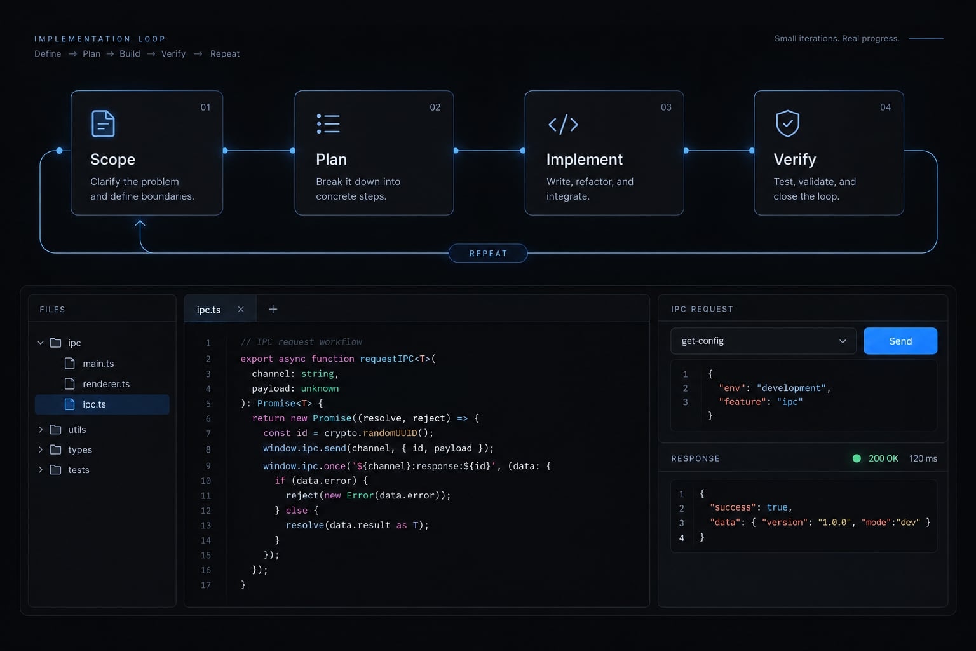Click the Verify step title
976x651 pixels.
pos(795,159)
